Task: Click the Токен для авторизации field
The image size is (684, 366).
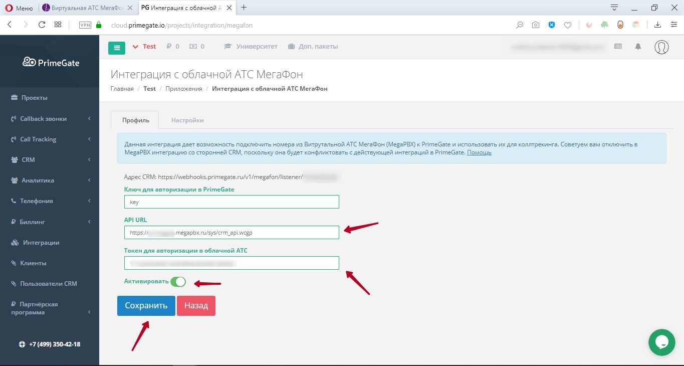Action: (x=232, y=263)
